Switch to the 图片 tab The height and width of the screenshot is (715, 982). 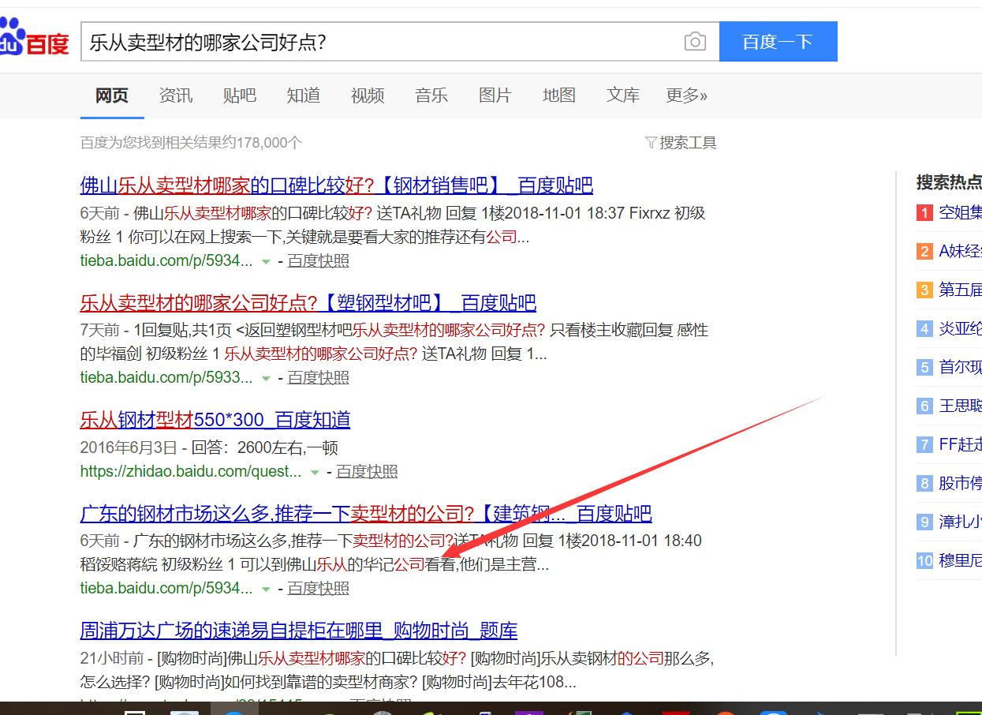[x=495, y=96]
